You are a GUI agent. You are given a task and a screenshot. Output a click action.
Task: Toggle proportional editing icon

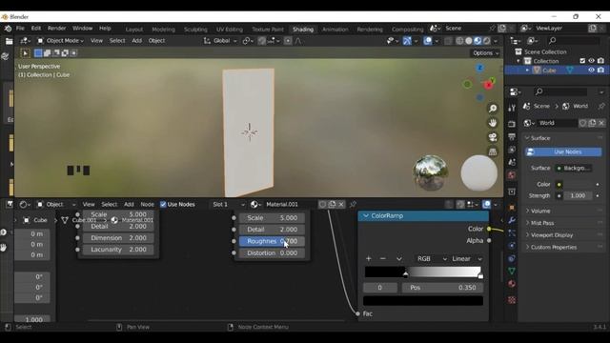[288, 41]
